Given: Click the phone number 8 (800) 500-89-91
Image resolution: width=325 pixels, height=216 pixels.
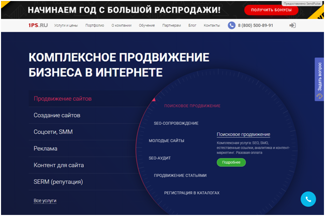Looking at the screenshot, I should (x=255, y=25).
